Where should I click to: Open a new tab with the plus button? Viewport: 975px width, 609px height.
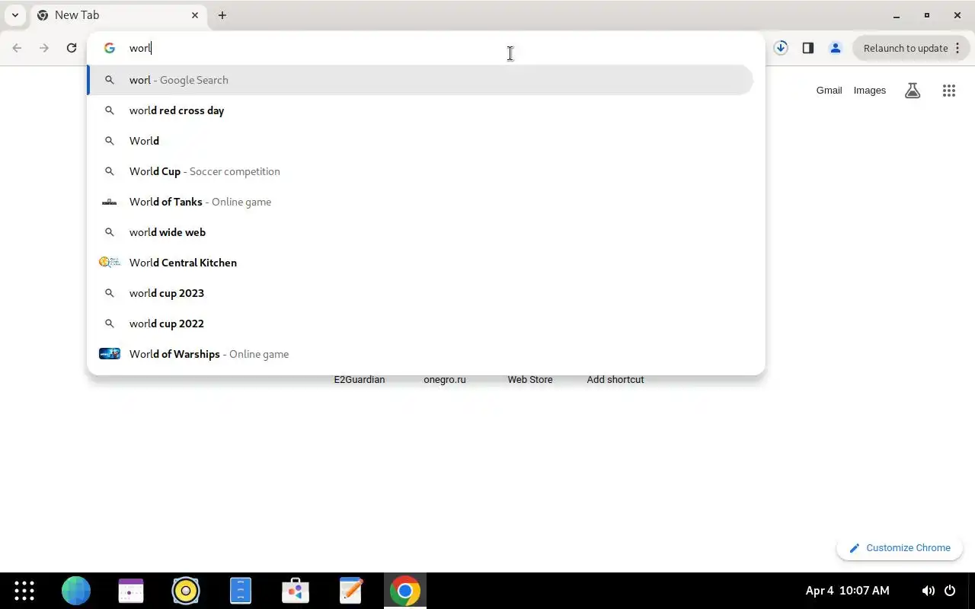pos(222,15)
